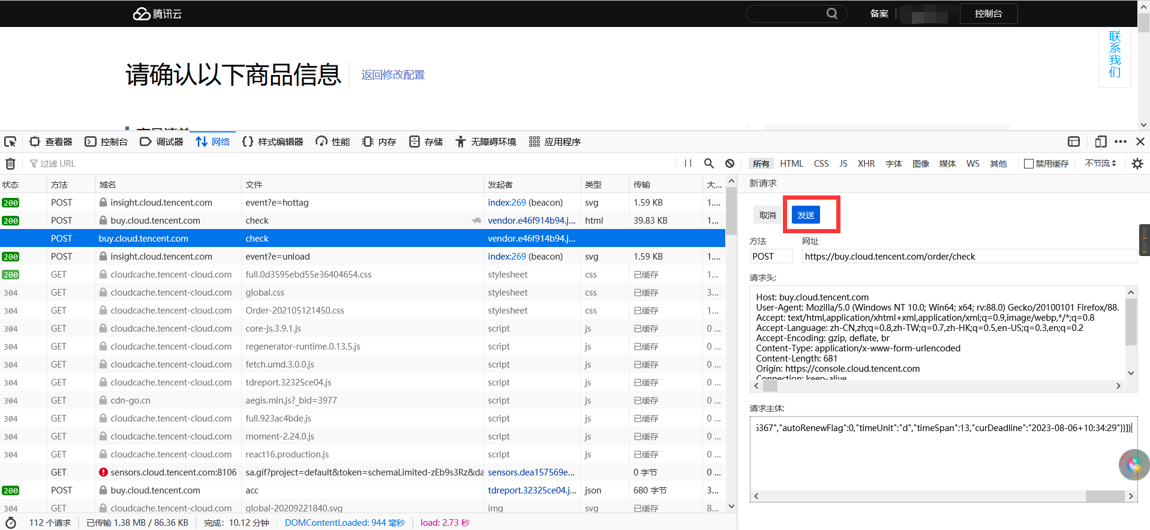The image size is (1150, 530).
Task: Click the performance analysis stopwatch icon
Action: (x=10, y=523)
